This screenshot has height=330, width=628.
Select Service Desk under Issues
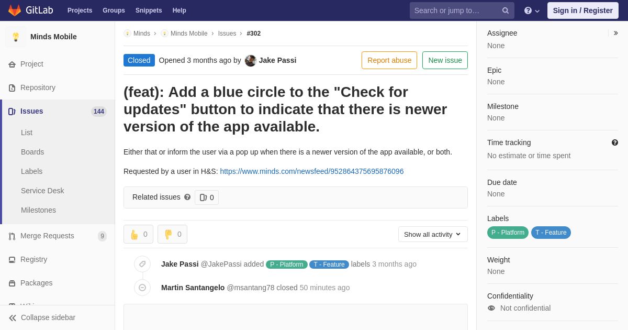(42, 191)
